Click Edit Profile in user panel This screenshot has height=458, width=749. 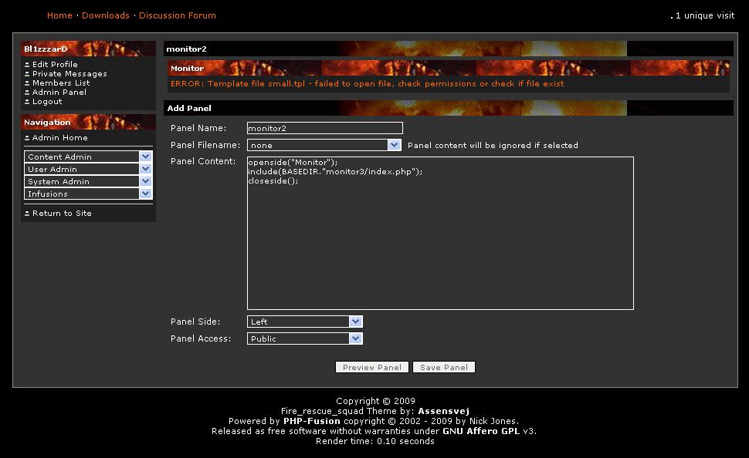[x=55, y=65]
